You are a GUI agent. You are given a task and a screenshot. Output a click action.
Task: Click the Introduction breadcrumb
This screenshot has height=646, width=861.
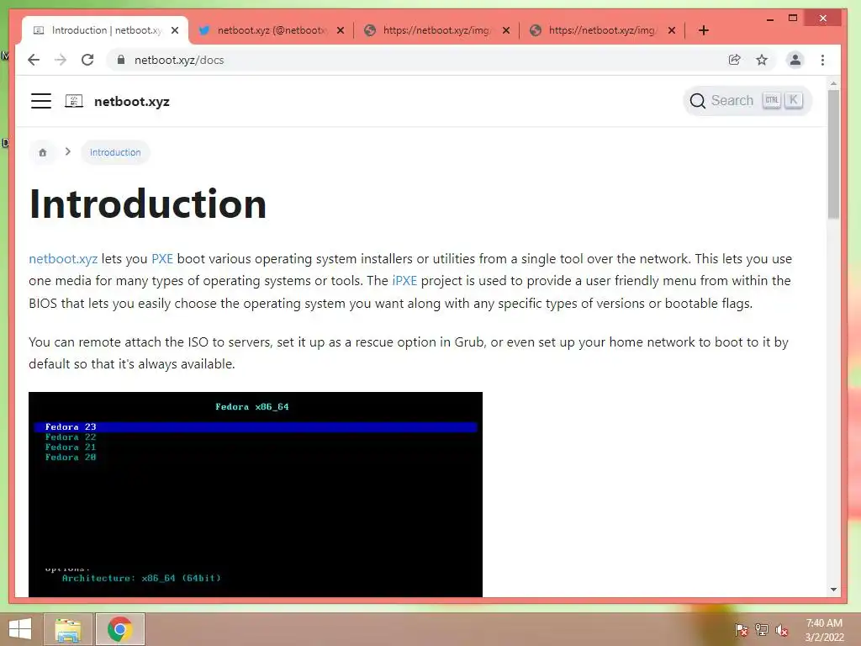coord(115,152)
